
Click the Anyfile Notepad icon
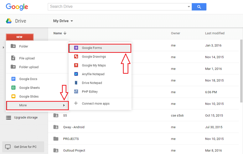point(76,74)
